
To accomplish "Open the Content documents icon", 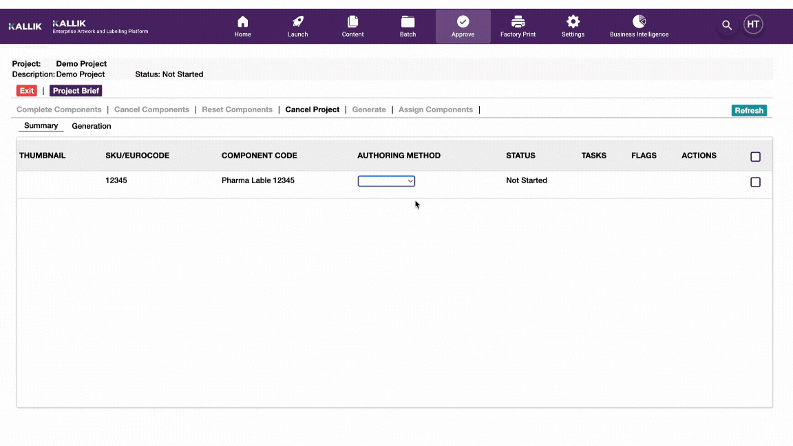I will click(x=352, y=22).
